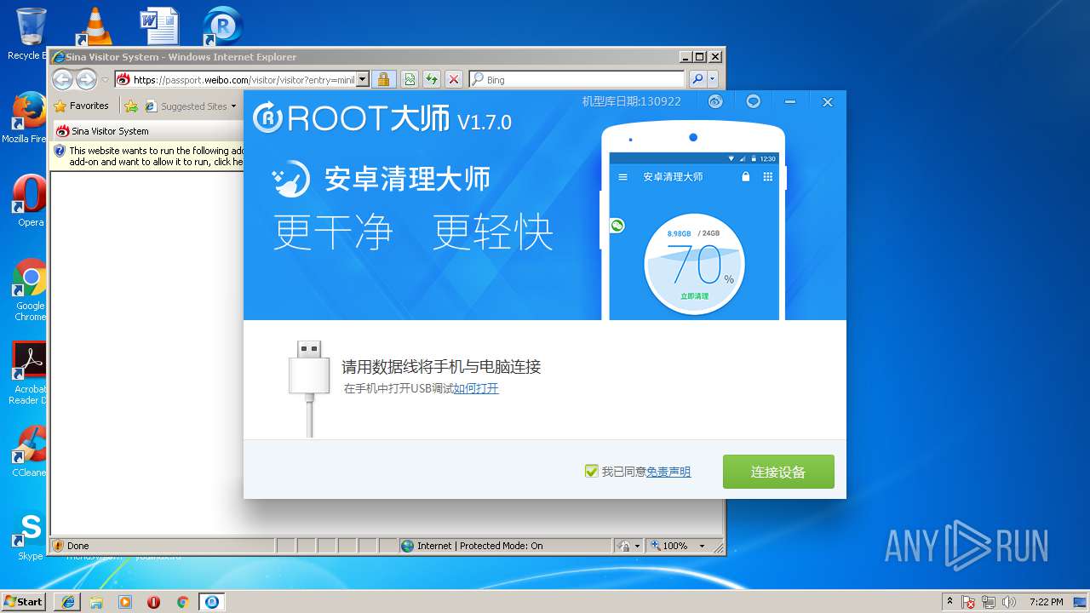Open the Word document desktop icon

click(x=159, y=26)
